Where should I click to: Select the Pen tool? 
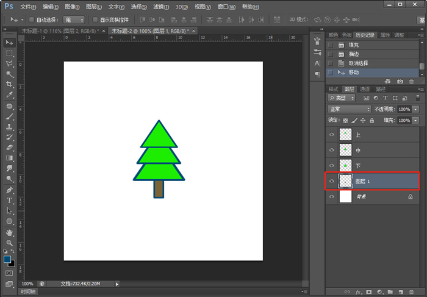9,190
